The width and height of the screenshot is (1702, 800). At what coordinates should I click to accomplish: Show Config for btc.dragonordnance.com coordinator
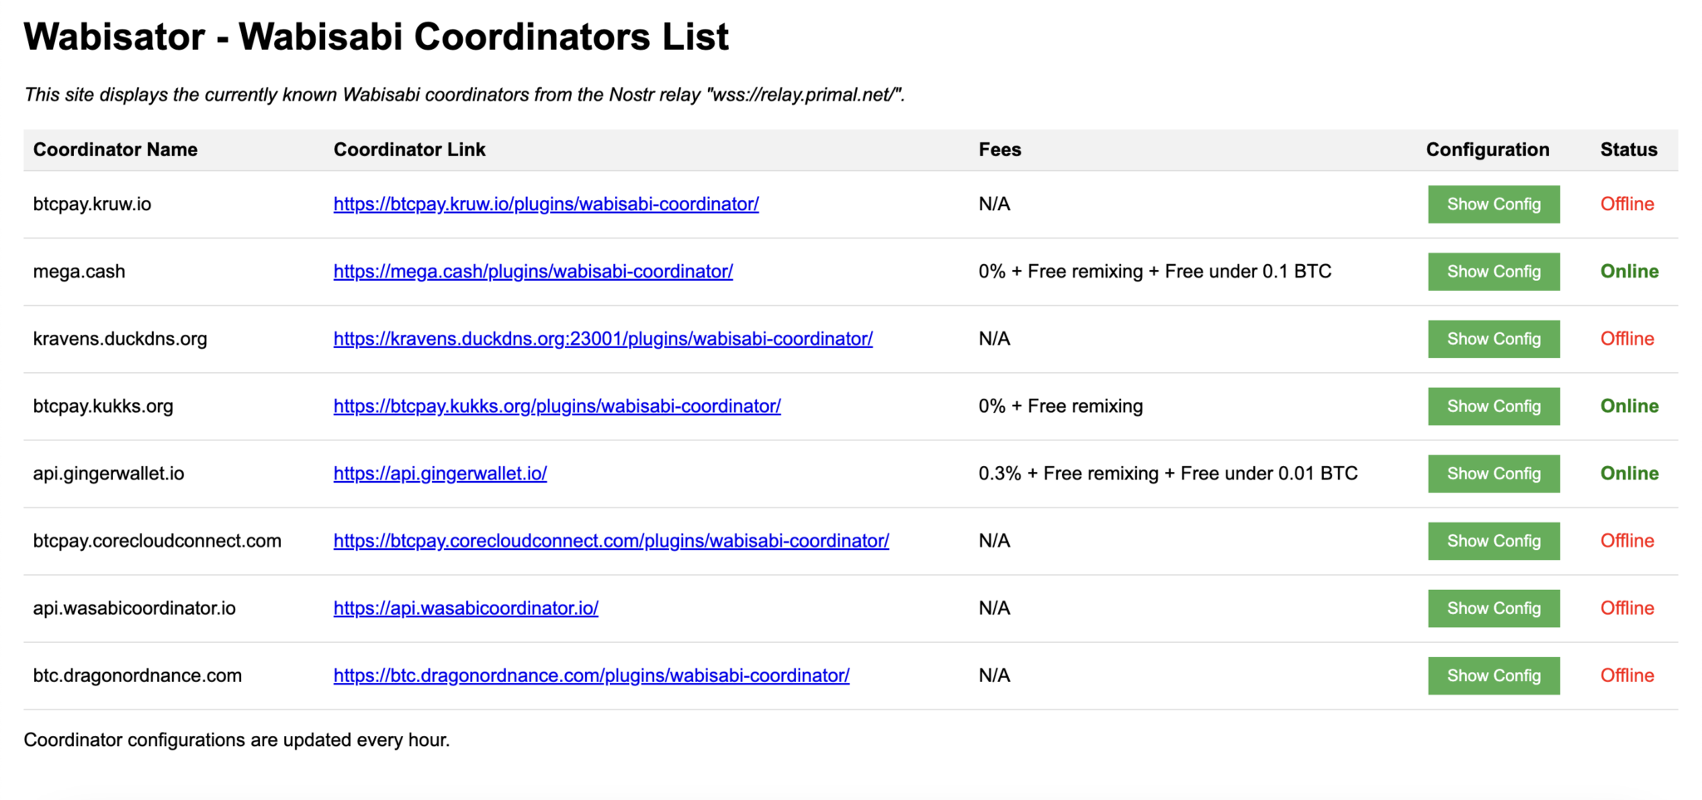pos(1493,675)
